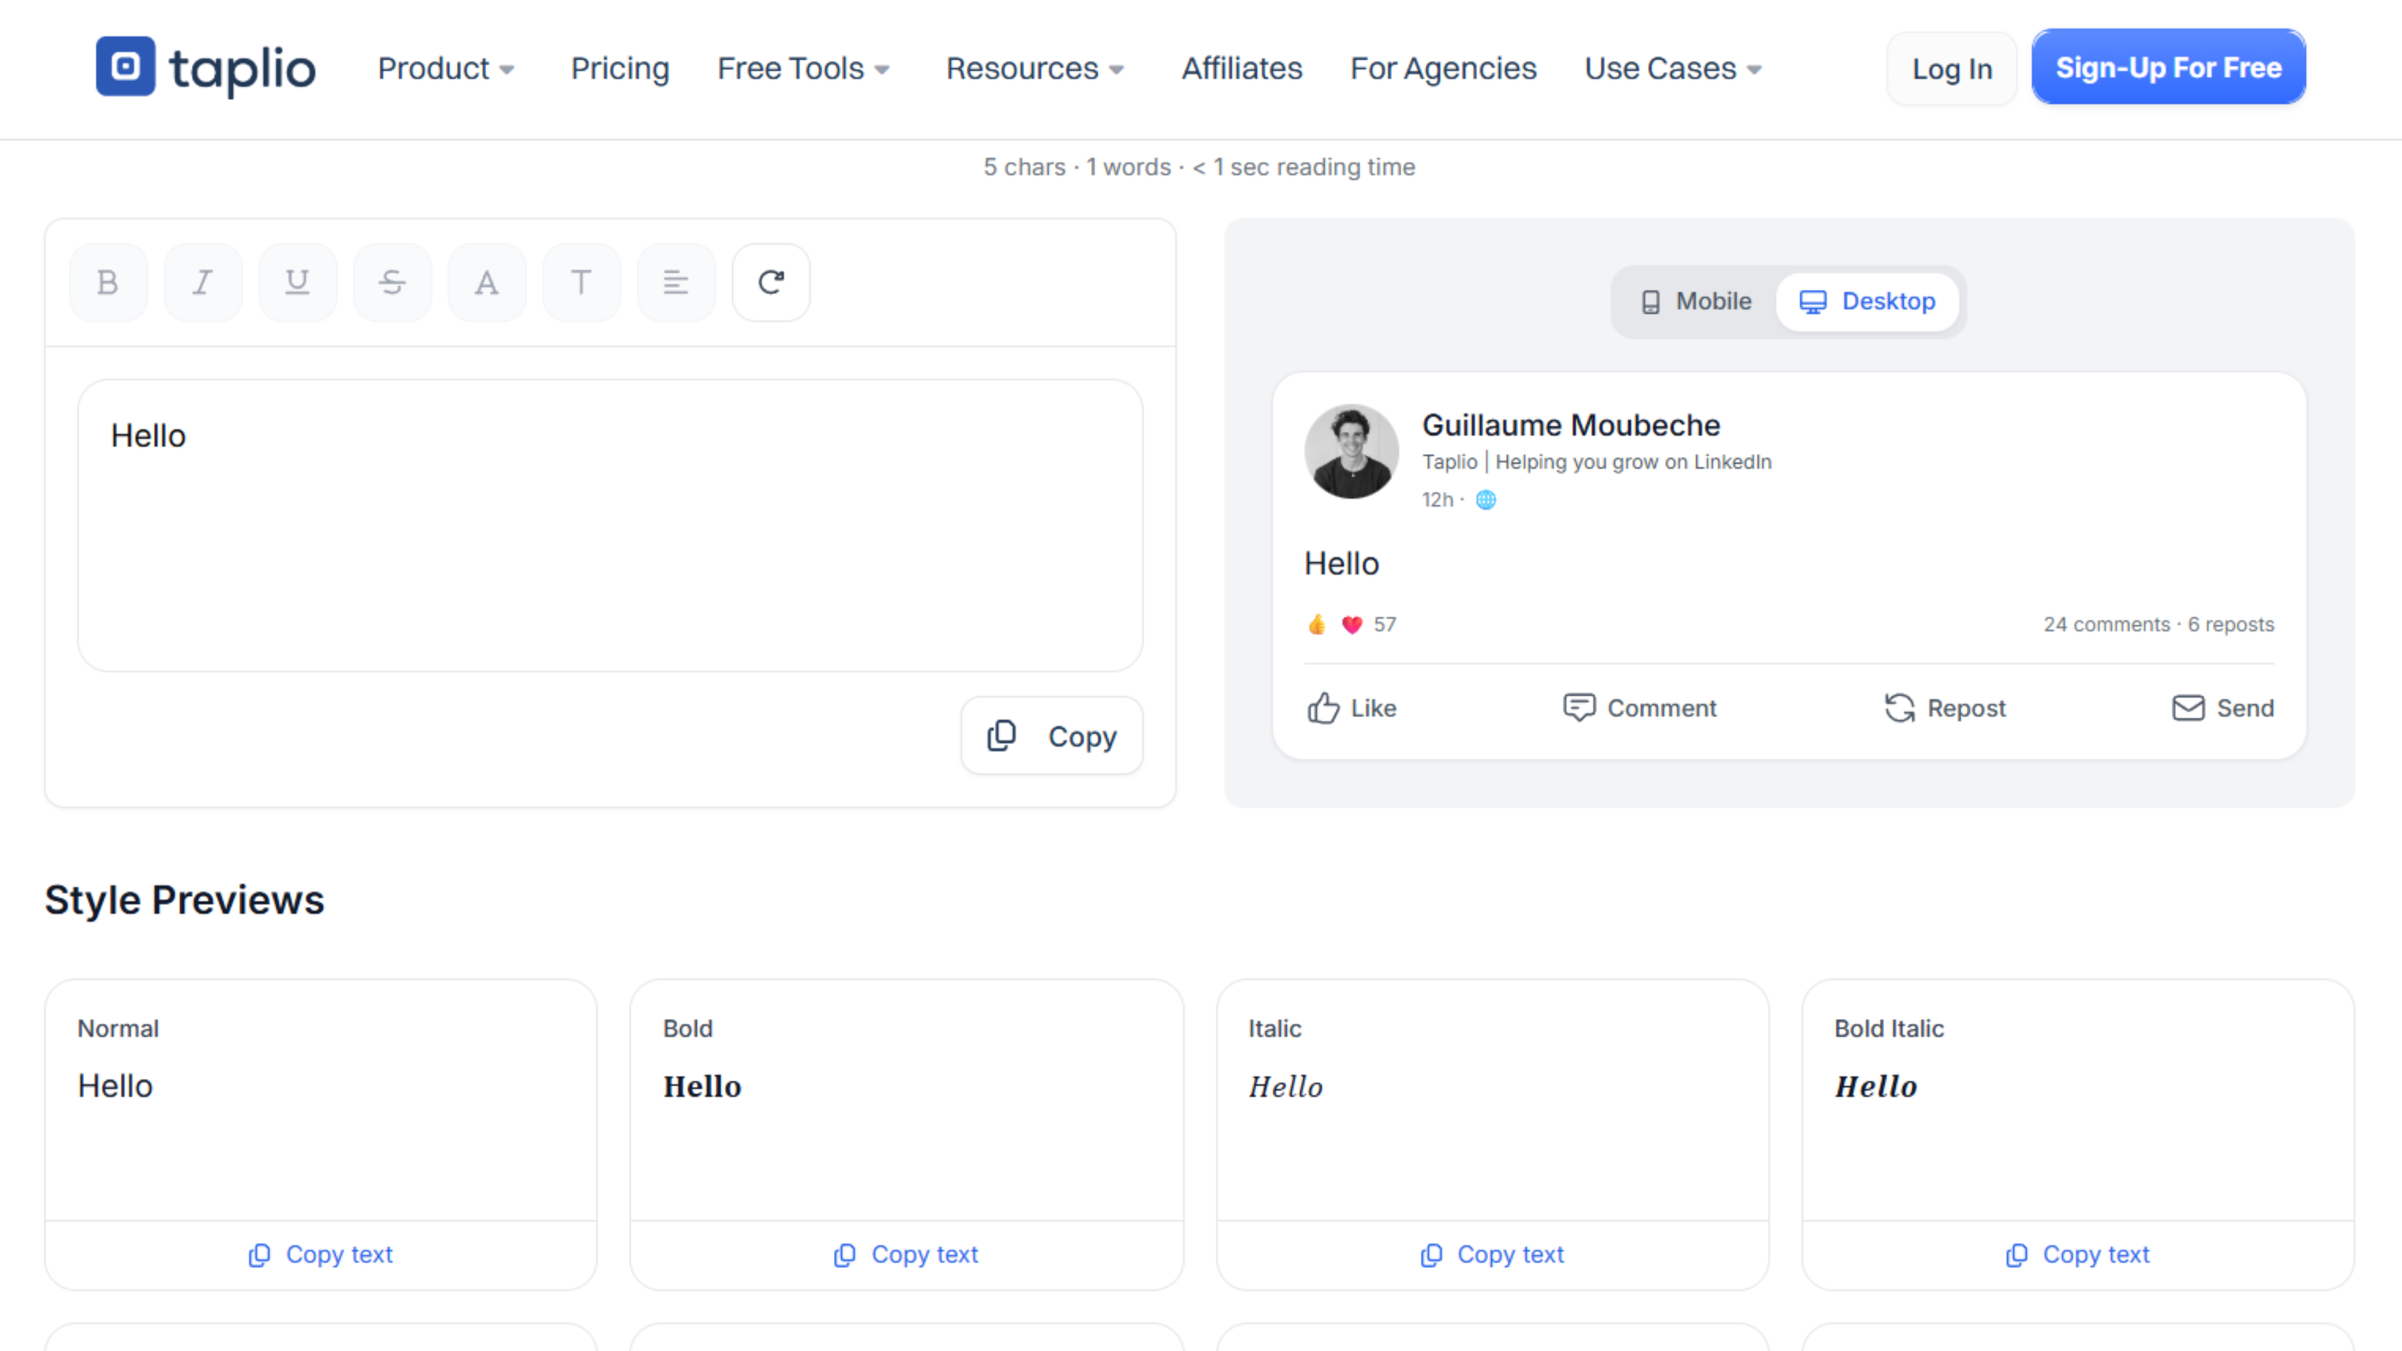Toggle bold formatting in editor toolbar
The image size is (2402, 1351).
[x=108, y=282]
